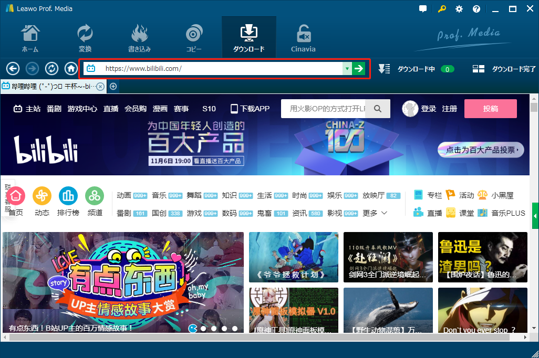Go to the browser home page
539x358 pixels.
click(71, 69)
